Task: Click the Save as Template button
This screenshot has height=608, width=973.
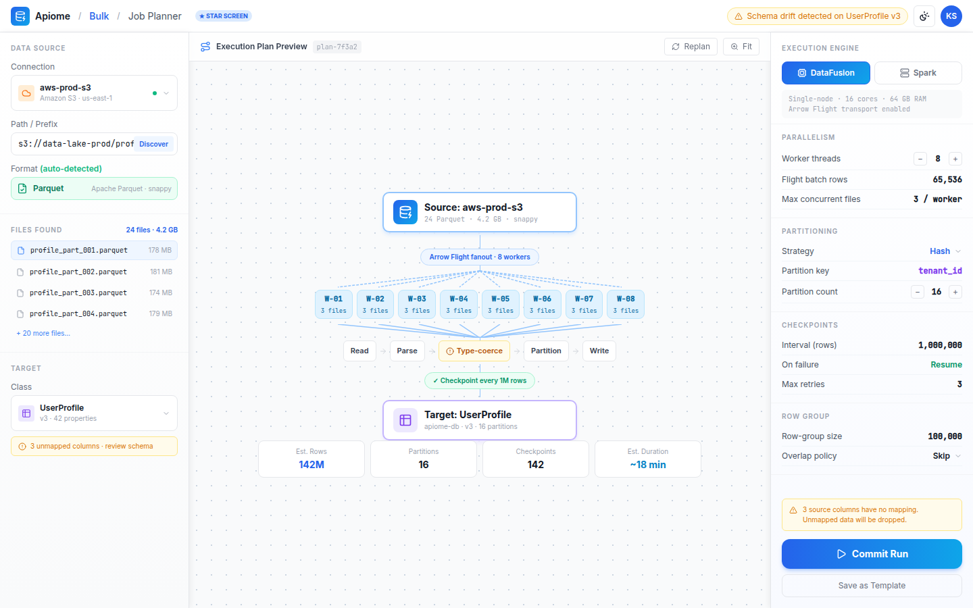Action: 872,586
